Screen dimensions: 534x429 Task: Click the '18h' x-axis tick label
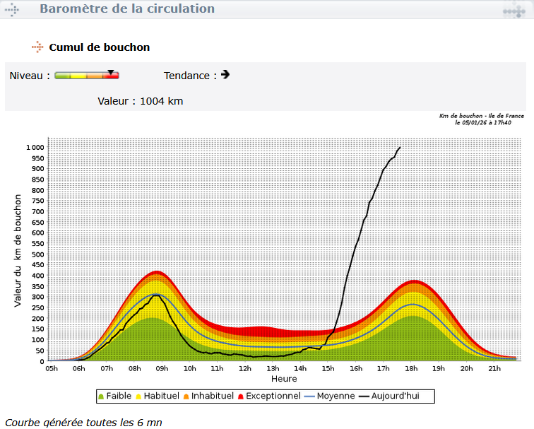(x=411, y=369)
